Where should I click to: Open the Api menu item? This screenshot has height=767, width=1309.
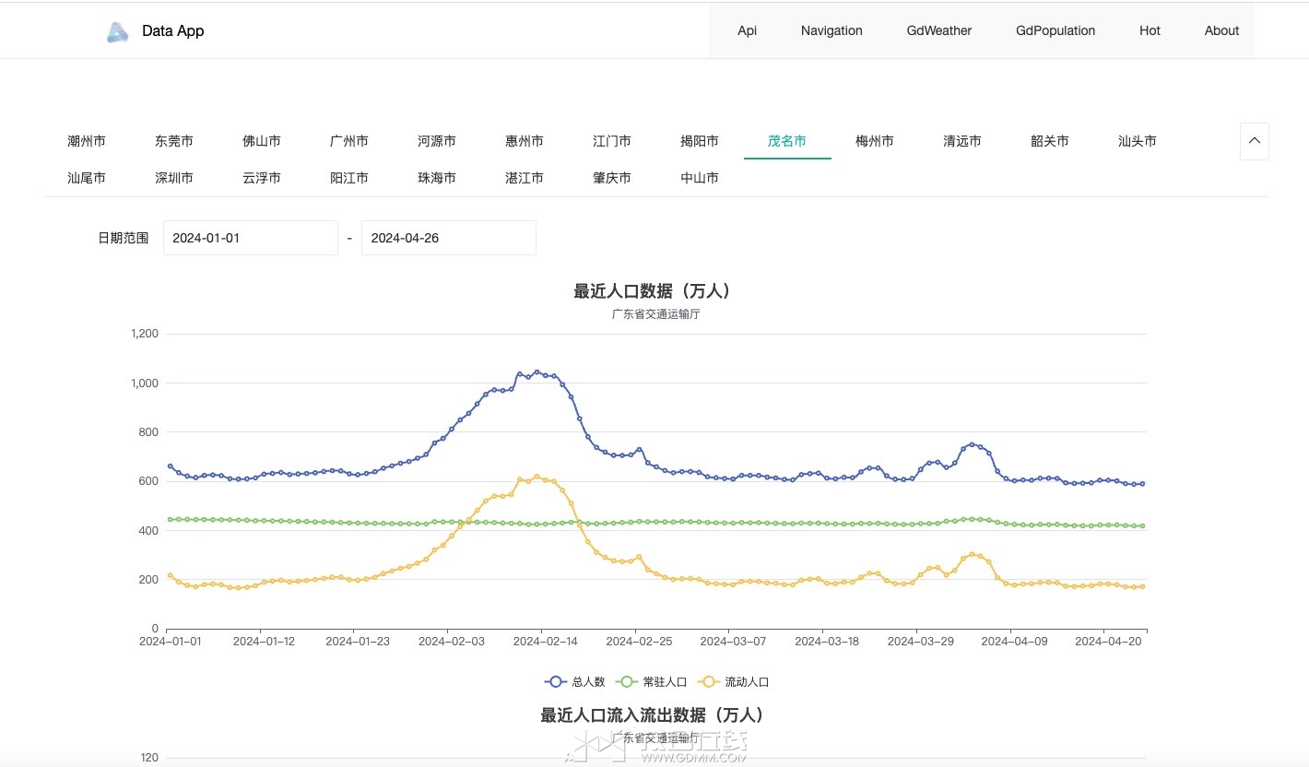(x=747, y=30)
